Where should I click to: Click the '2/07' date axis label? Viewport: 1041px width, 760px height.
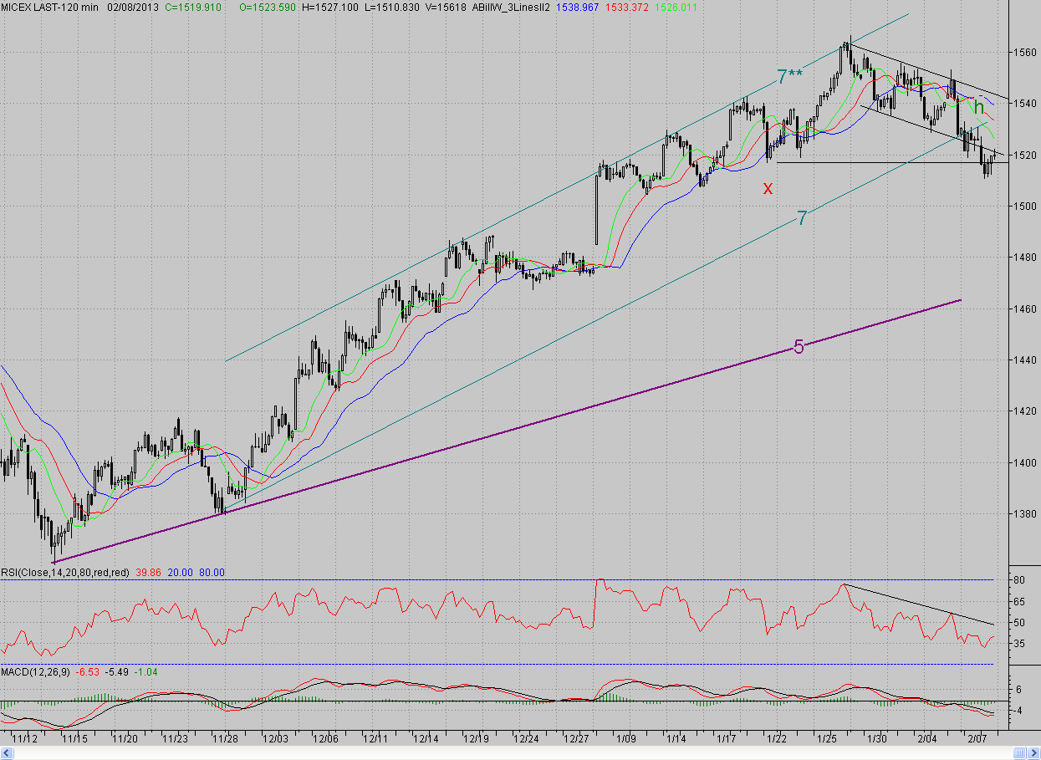coord(977,738)
